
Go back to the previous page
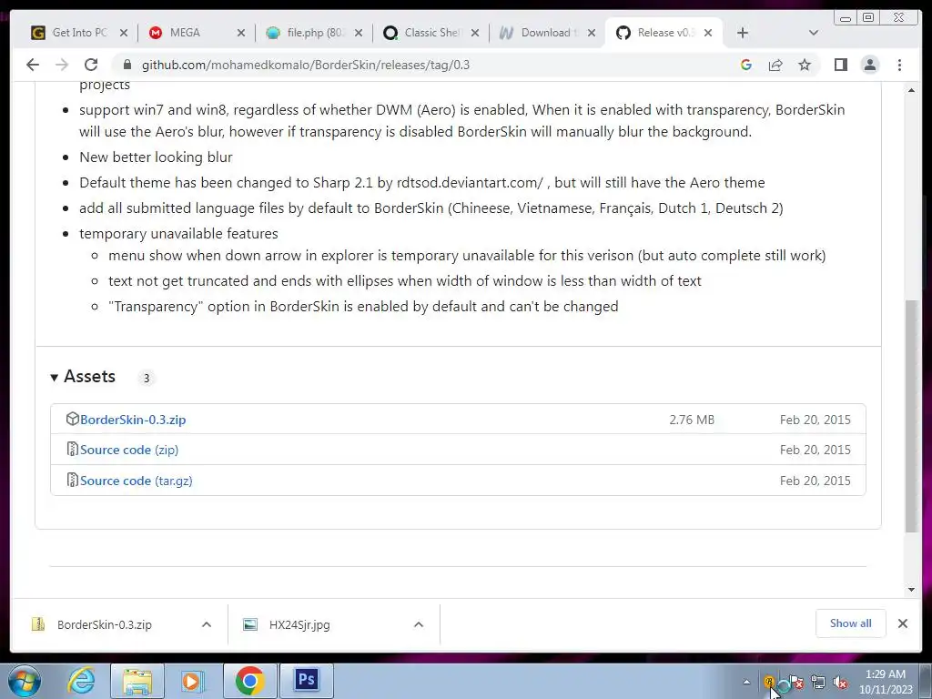pos(33,65)
